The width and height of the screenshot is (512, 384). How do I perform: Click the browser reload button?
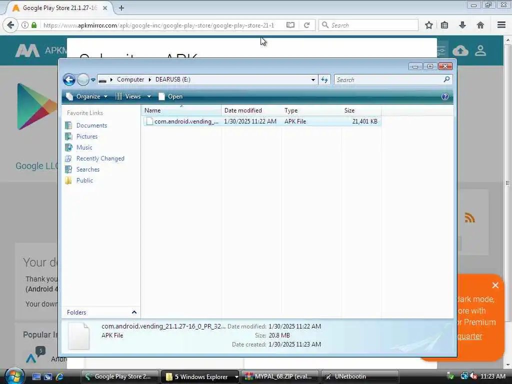coord(306,25)
